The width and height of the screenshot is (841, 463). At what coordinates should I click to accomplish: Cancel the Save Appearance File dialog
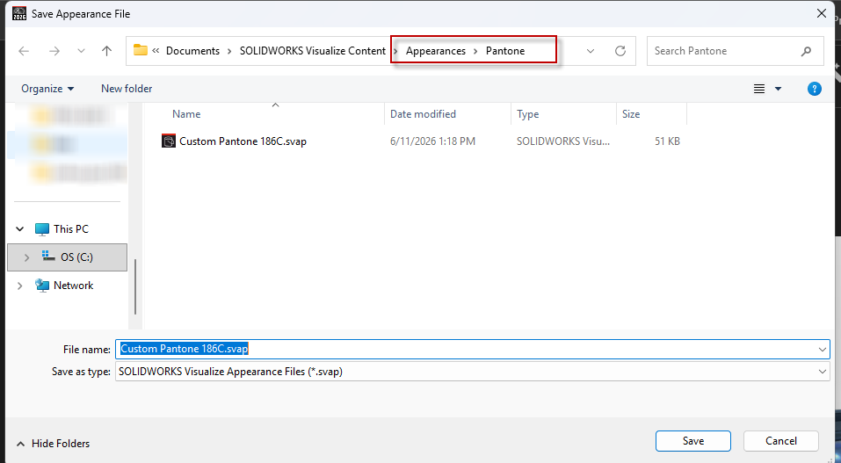pyautogui.click(x=781, y=441)
